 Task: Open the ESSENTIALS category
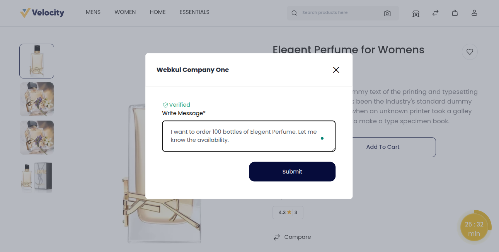pyautogui.click(x=194, y=12)
